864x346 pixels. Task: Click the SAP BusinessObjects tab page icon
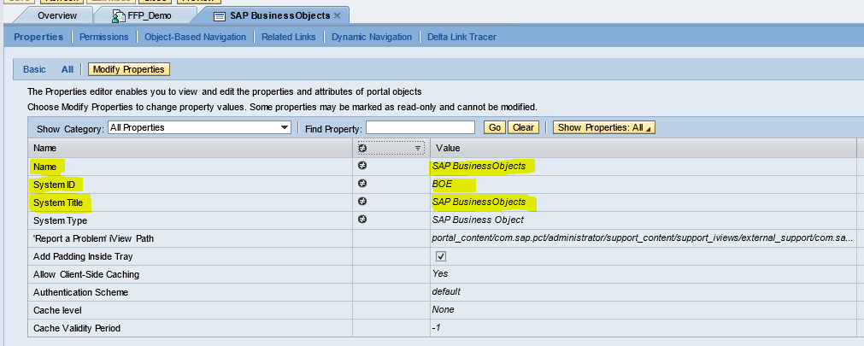point(219,15)
